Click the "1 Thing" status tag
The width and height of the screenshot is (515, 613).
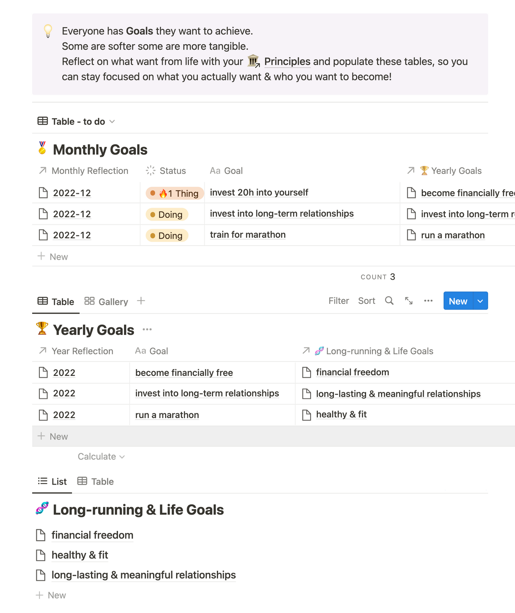[175, 193]
